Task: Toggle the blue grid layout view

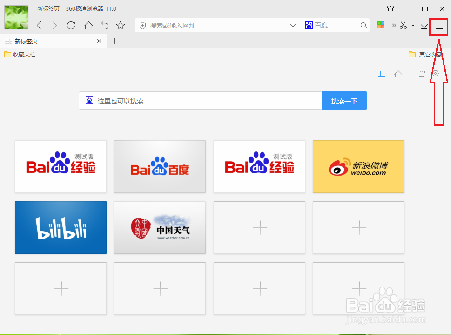Action: 382,74
